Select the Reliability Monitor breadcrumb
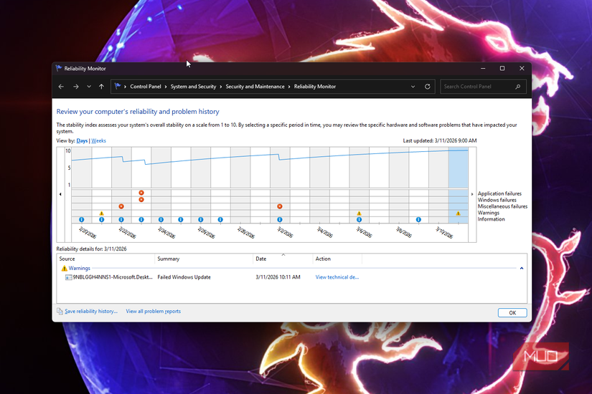The image size is (592, 394). (x=315, y=87)
